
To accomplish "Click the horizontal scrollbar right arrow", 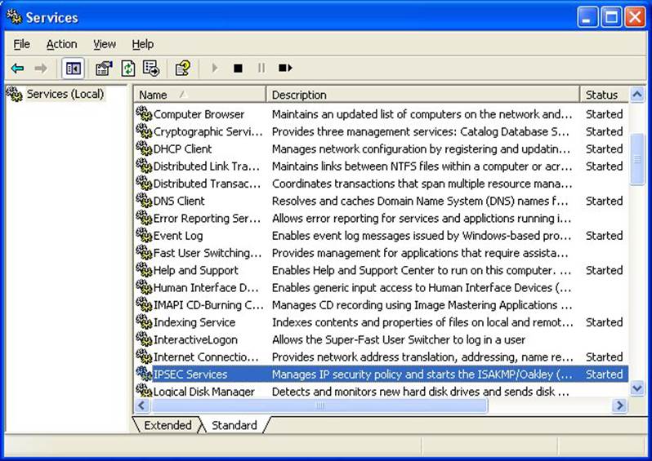I will [x=619, y=406].
